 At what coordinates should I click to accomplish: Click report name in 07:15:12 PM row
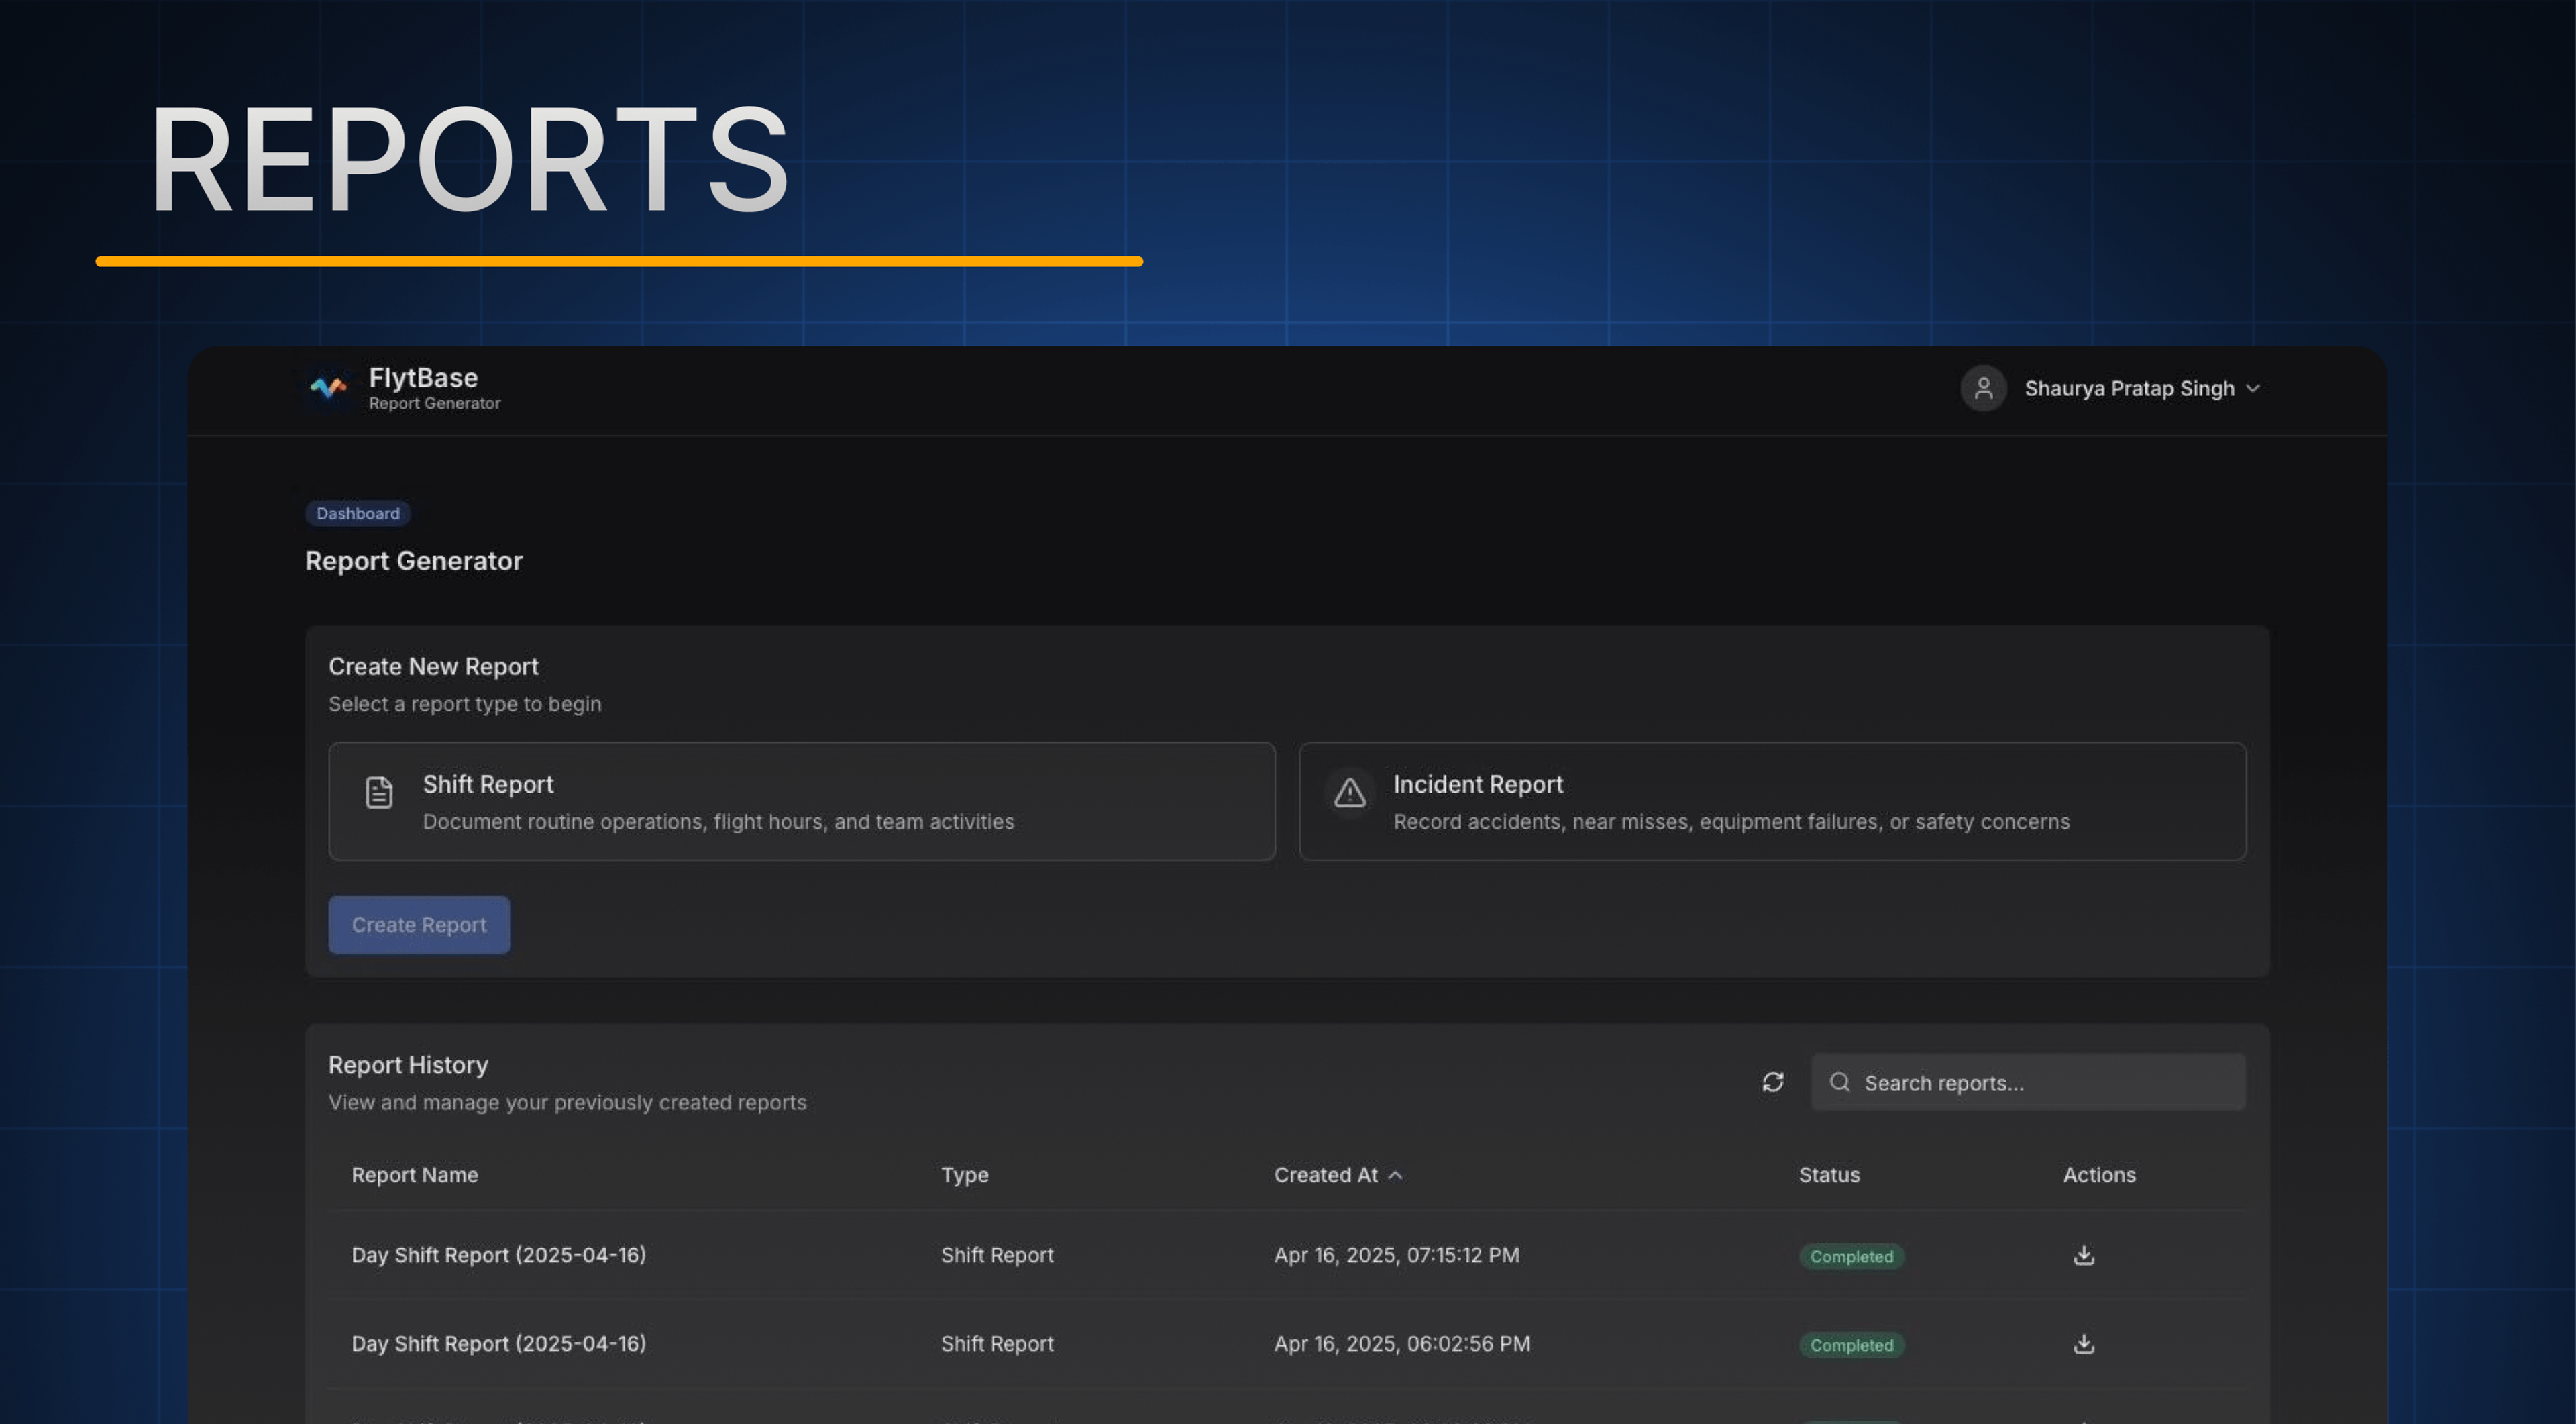pyautogui.click(x=499, y=1255)
